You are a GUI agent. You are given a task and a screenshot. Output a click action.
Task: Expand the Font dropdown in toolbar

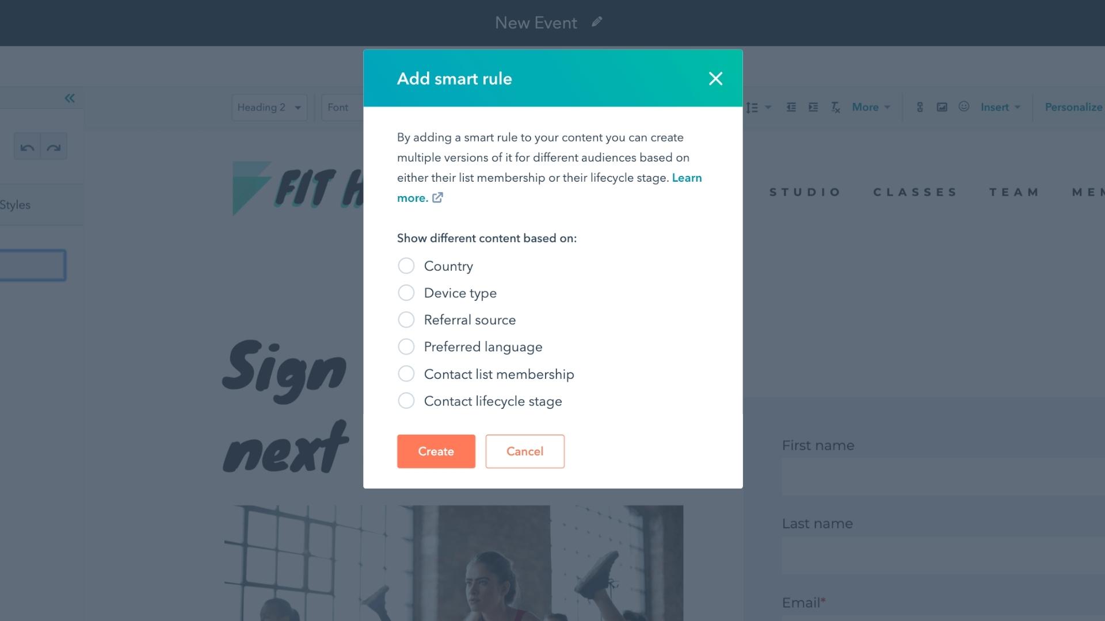coord(338,107)
